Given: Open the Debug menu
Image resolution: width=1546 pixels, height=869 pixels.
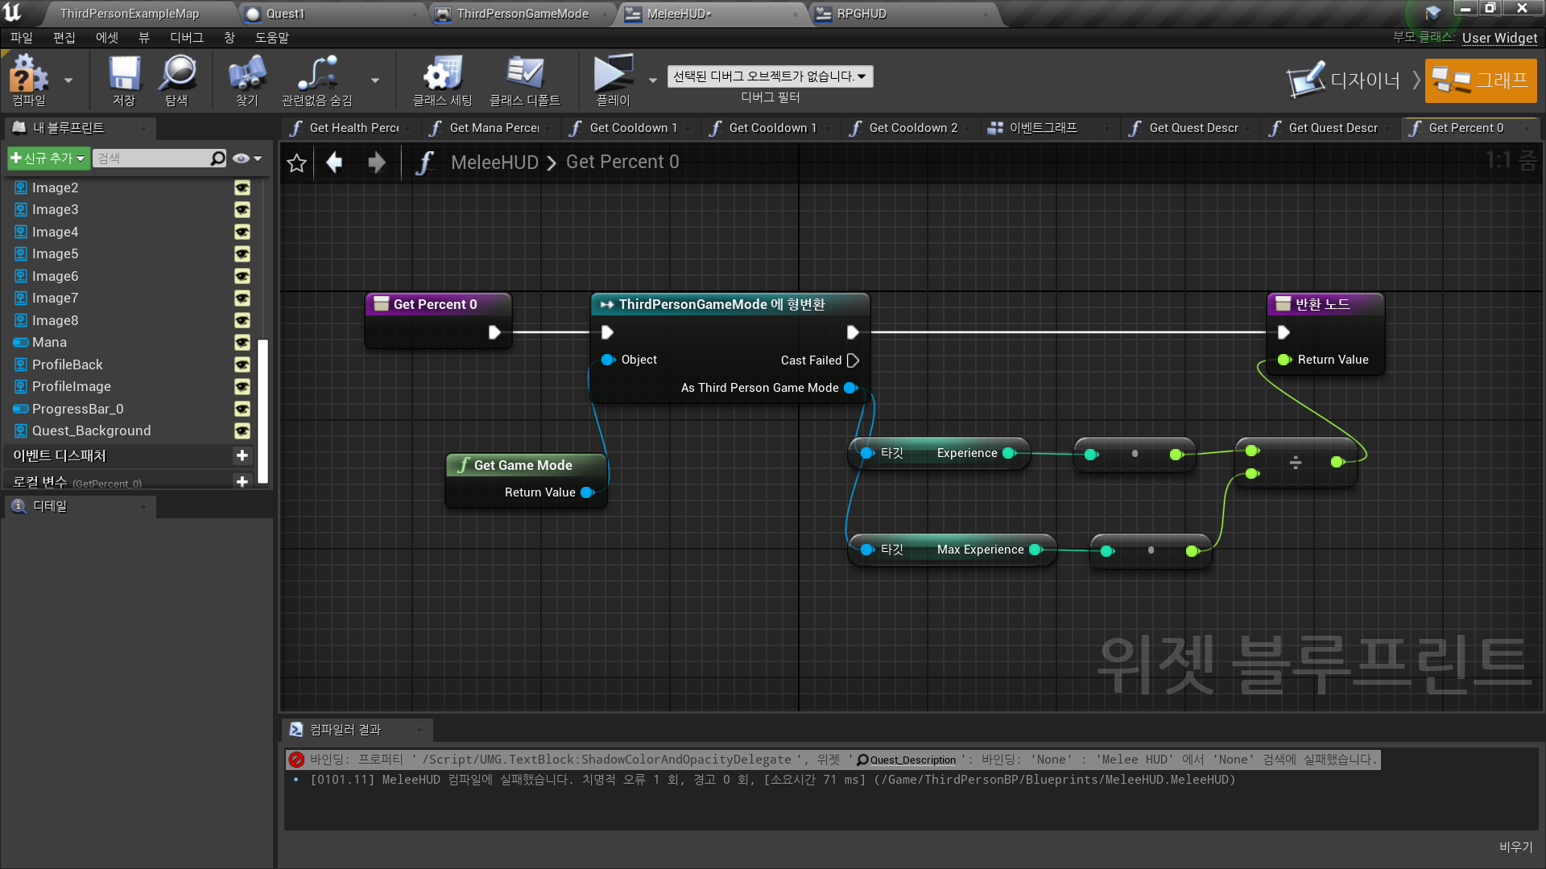Looking at the screenshot, I should coord(186,38).
